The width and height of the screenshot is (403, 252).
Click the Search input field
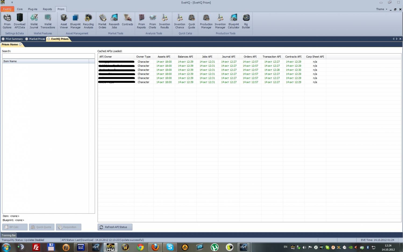coord(48,56)
